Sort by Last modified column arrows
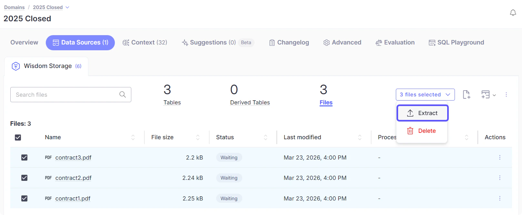Screen dimensions: 522x215 360,137
